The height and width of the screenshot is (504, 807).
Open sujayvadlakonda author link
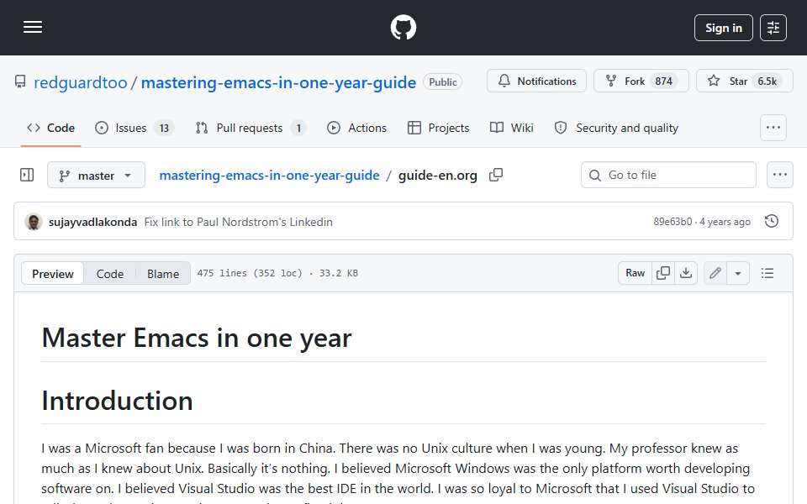pos(92,222)
